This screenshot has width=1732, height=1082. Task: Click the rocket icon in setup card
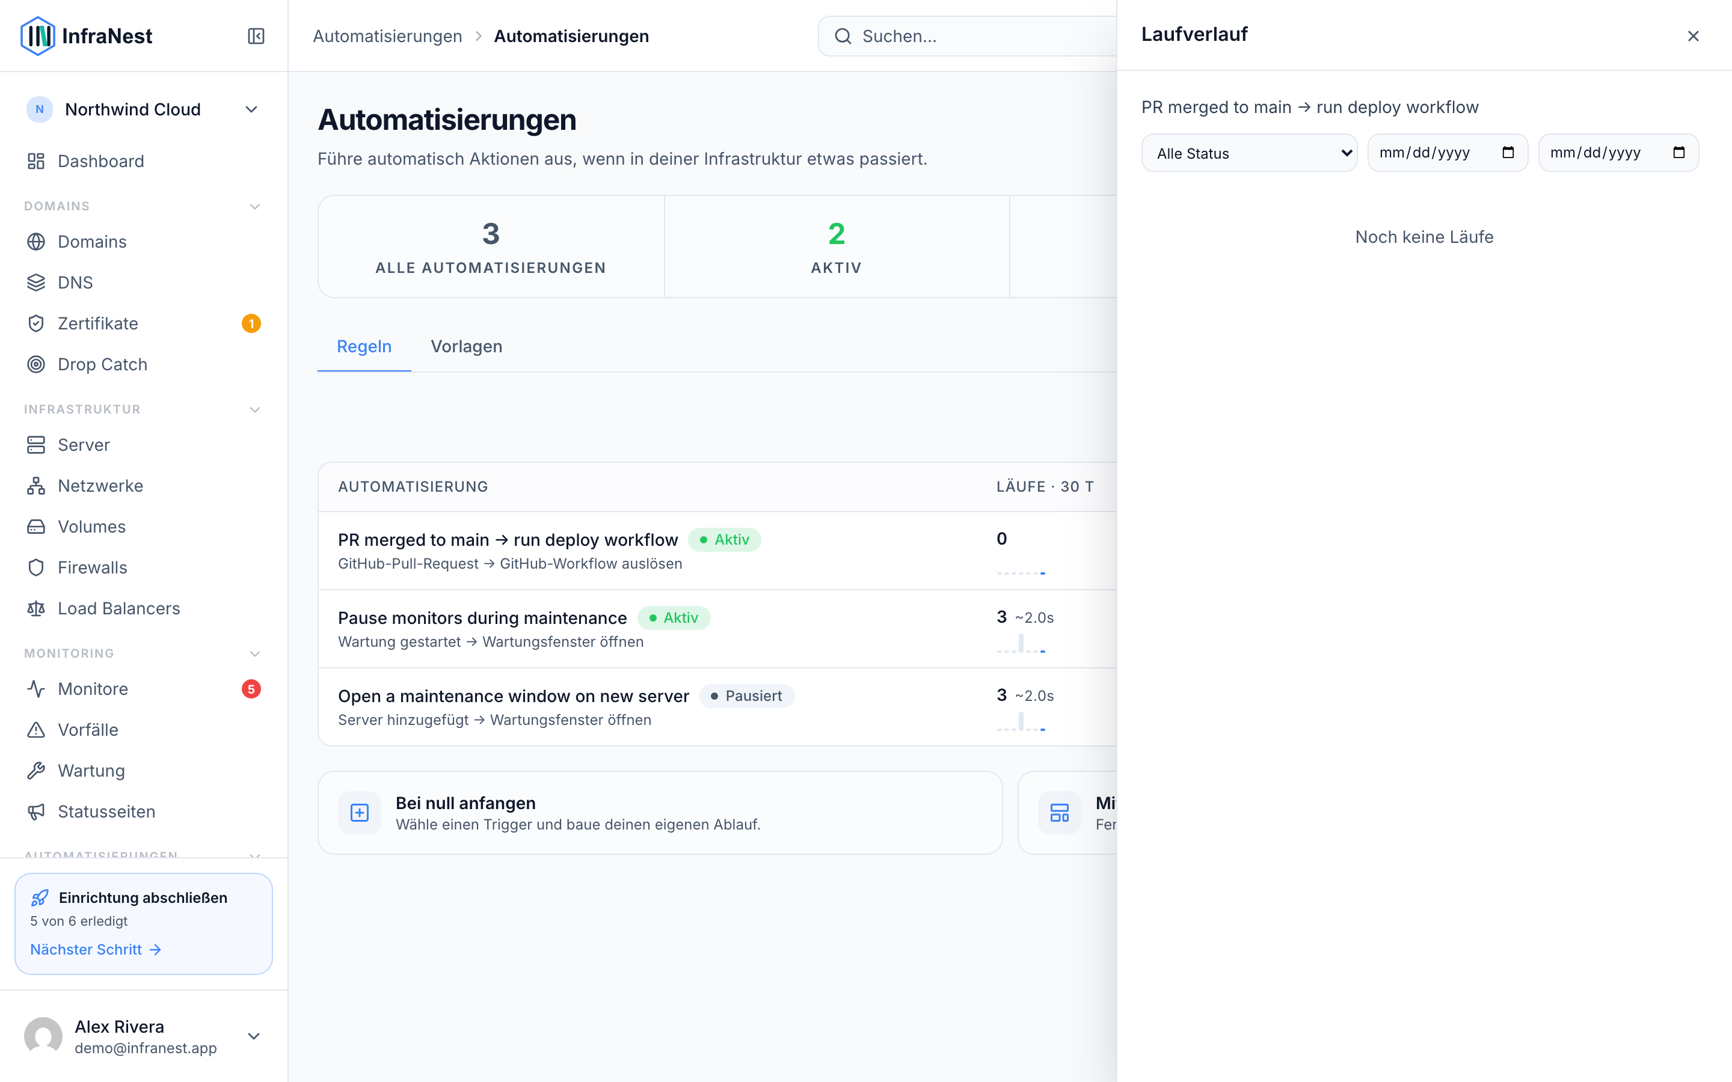[x=40, y=897]
